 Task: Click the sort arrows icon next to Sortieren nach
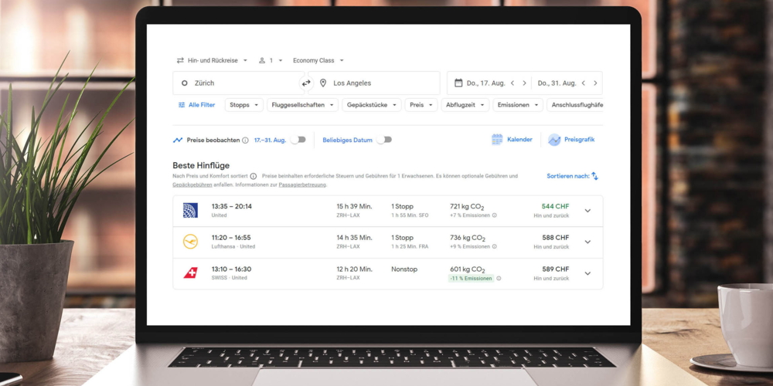coord(594,176)
